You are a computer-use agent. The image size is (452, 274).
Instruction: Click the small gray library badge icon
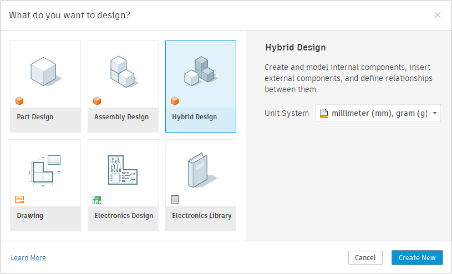click(x=175, y=200)
